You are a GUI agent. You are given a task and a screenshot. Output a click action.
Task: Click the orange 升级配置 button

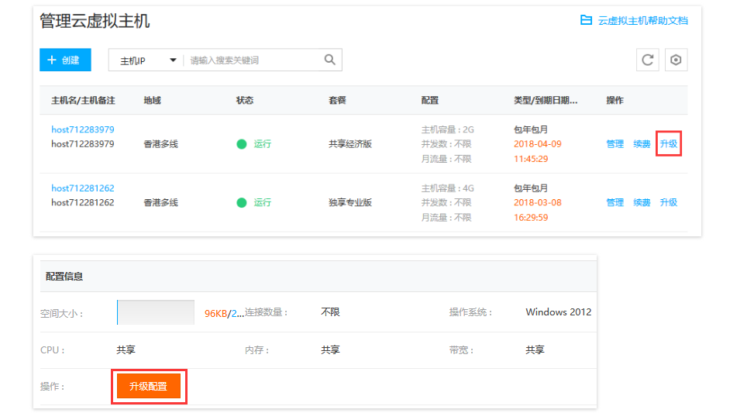pyautogui.click(x=148, y=386)
